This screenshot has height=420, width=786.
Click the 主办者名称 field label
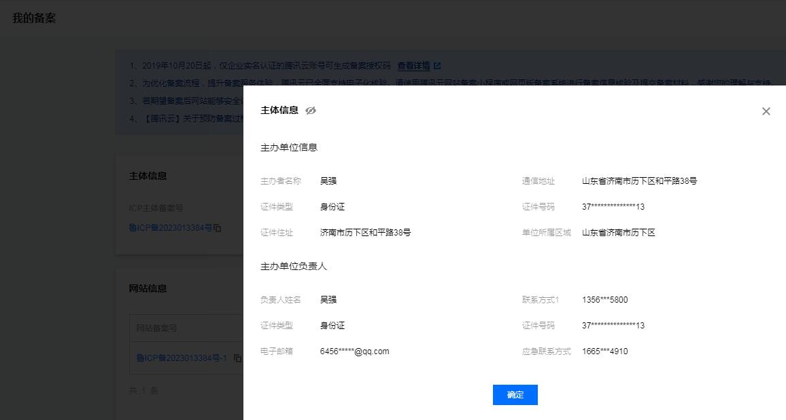pos(281,181)
